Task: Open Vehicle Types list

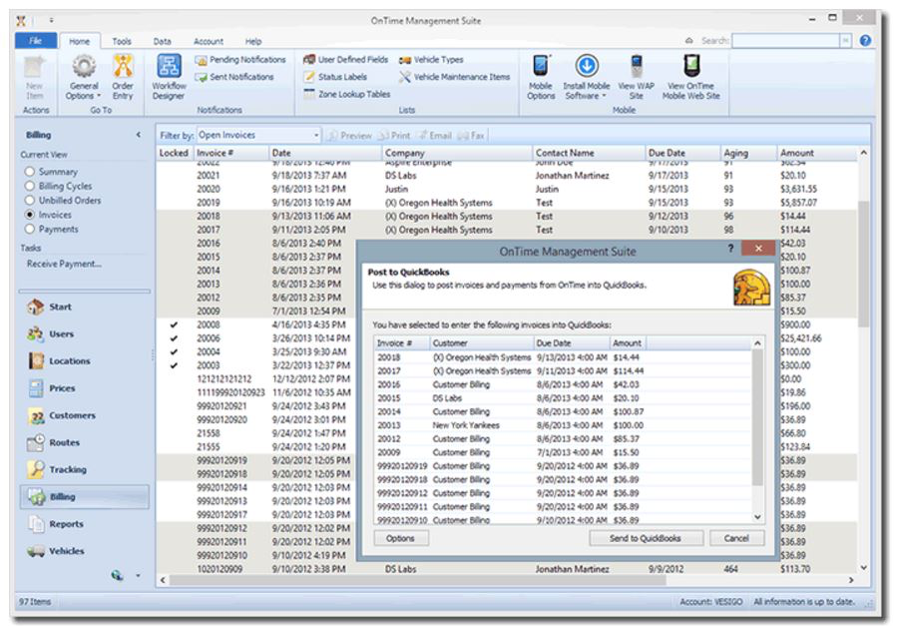Action: pyautogui.click(x=431, y=60)
